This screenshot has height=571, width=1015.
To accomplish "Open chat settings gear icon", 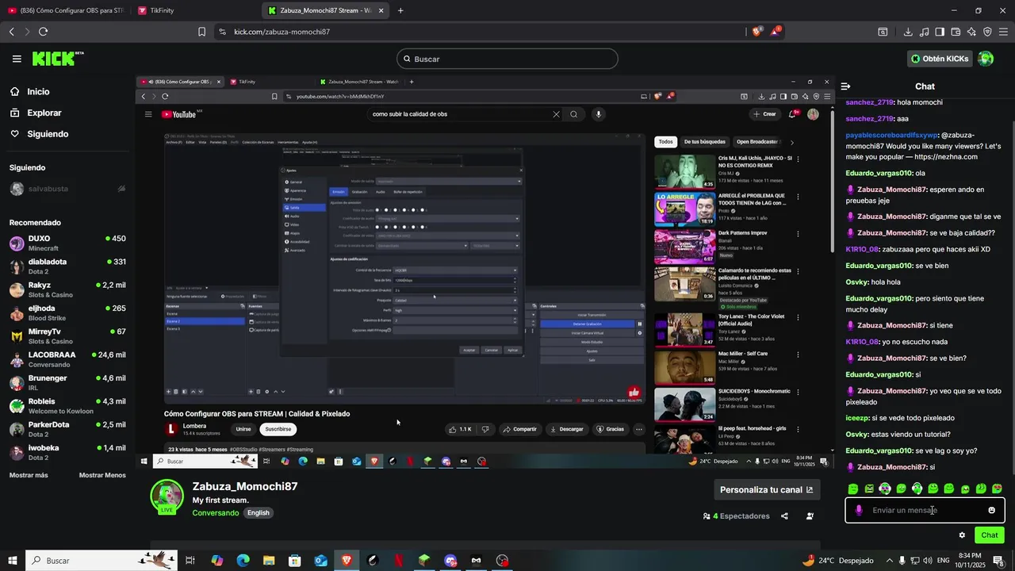I will tap(962, 535).
